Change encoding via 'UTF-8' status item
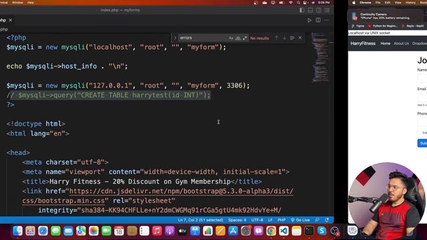Screen dimensions: 427x240 [x=257, y=220]
